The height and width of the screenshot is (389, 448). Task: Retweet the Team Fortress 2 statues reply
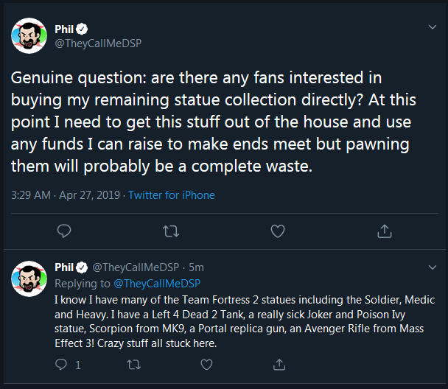coord(133,365)
